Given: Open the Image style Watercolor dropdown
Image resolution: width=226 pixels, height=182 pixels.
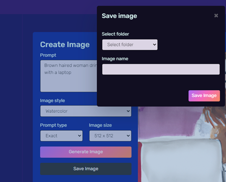Looking at the screenshot, I should pos(86,111).
